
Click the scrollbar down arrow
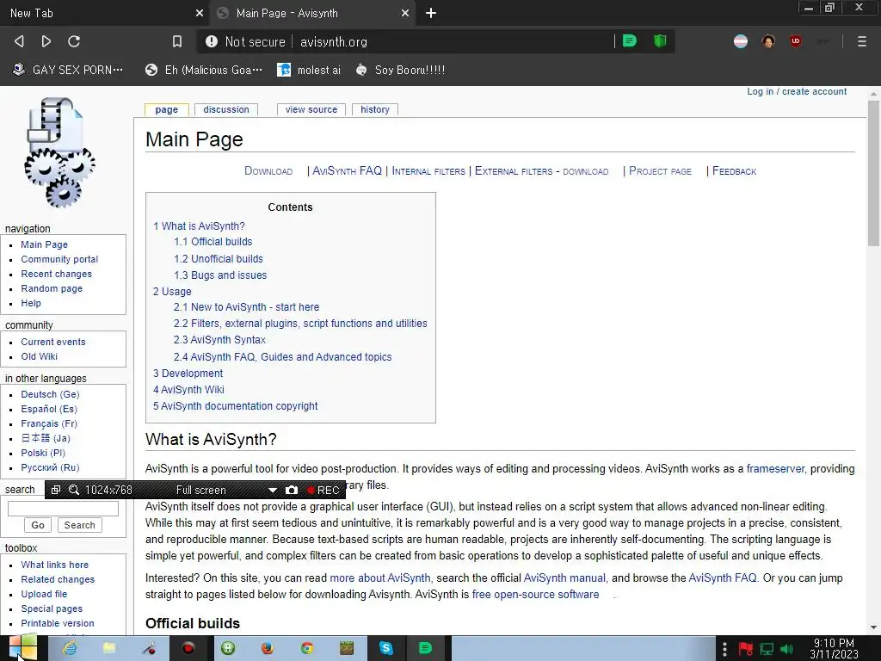(873, 627)
